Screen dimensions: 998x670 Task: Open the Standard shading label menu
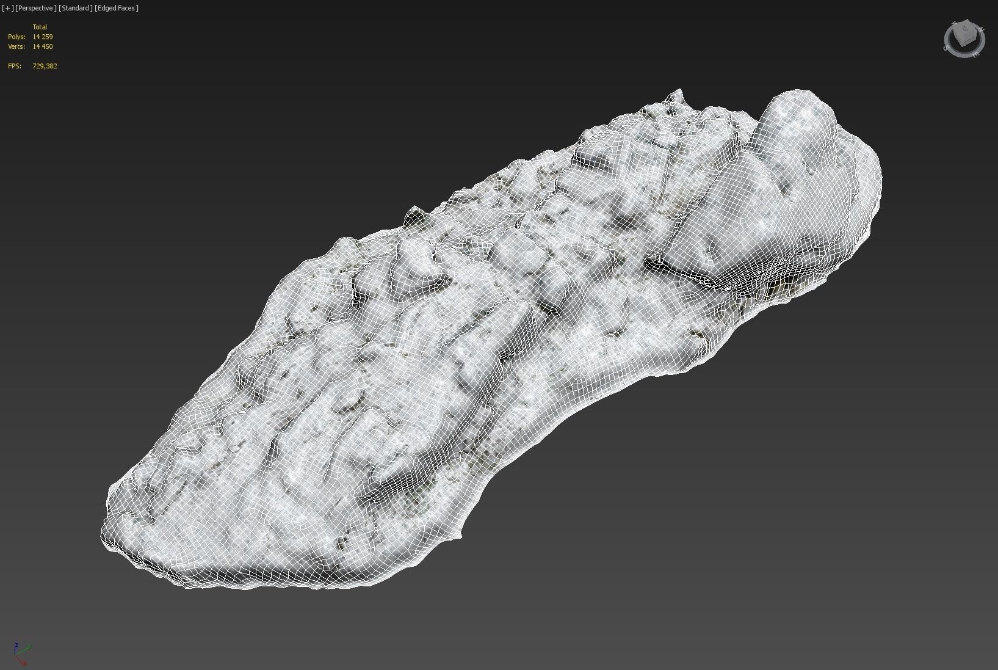pos(76,8)
